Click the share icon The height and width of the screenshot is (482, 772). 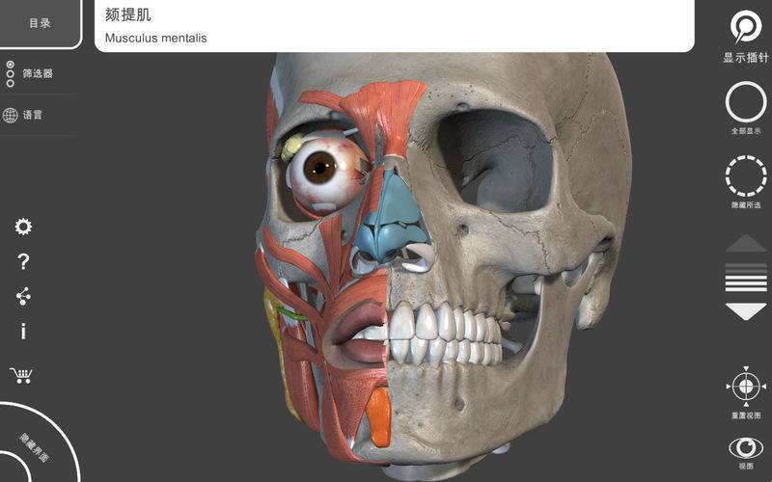point(23,296)
